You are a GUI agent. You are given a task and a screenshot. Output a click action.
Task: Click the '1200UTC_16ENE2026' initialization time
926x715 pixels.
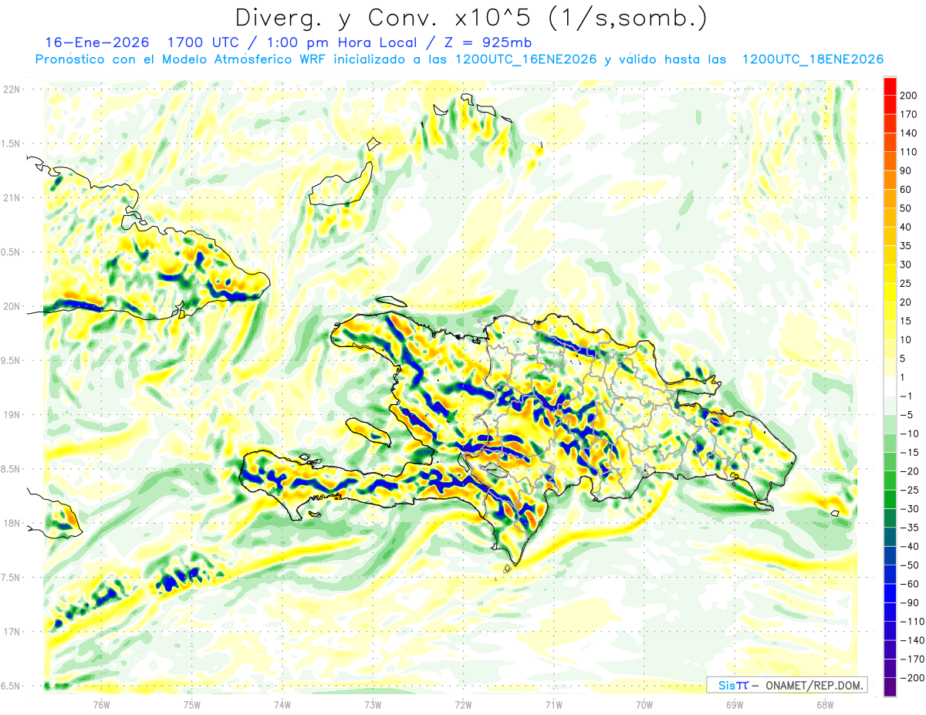pyautogui.click(x=526, y=59)
